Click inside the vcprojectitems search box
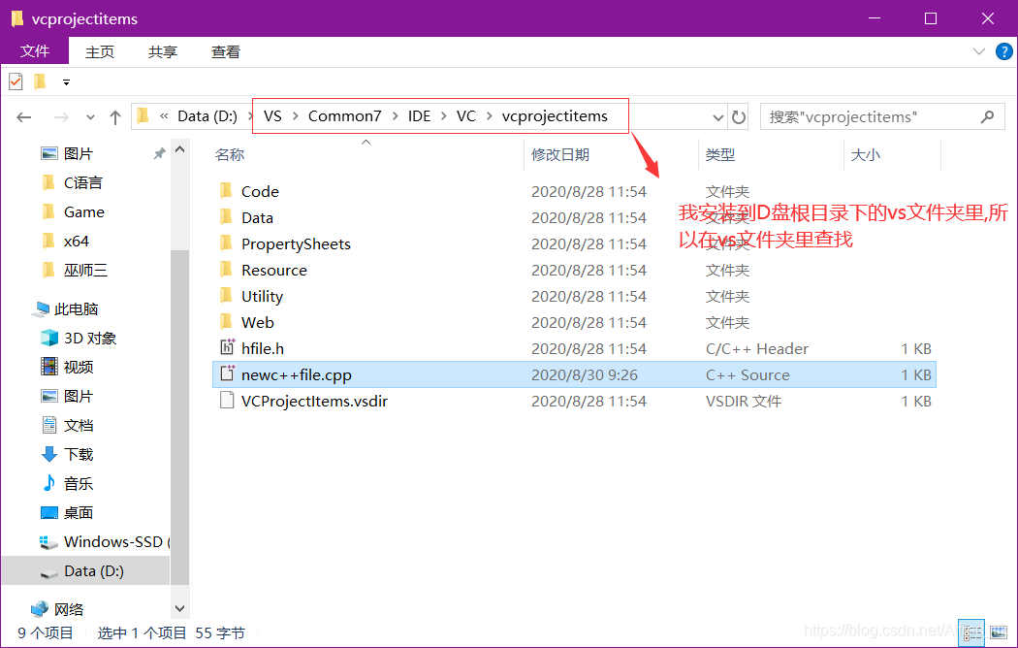This screenshot has height=648, width=1018. 873,115
